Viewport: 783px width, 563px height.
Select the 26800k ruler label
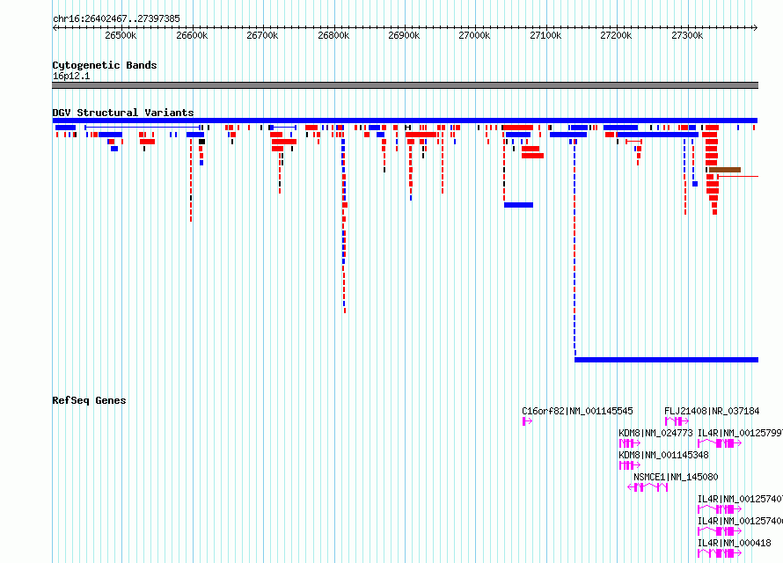click(333, 35)
